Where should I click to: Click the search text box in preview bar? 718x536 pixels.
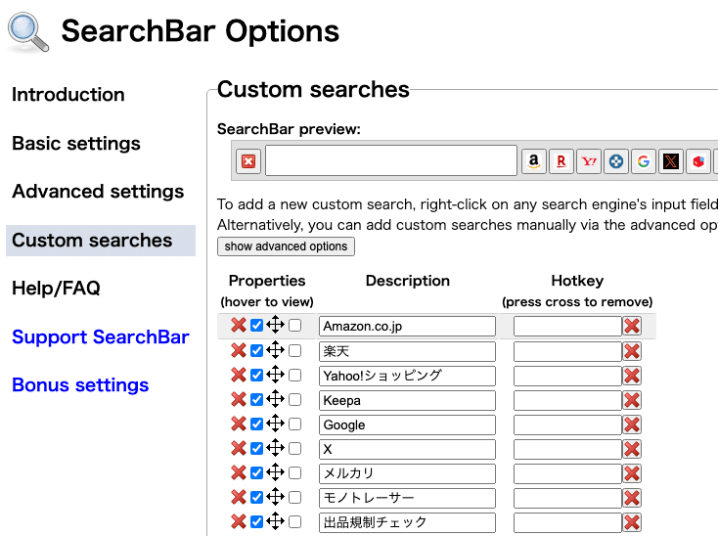click(391, 160)
